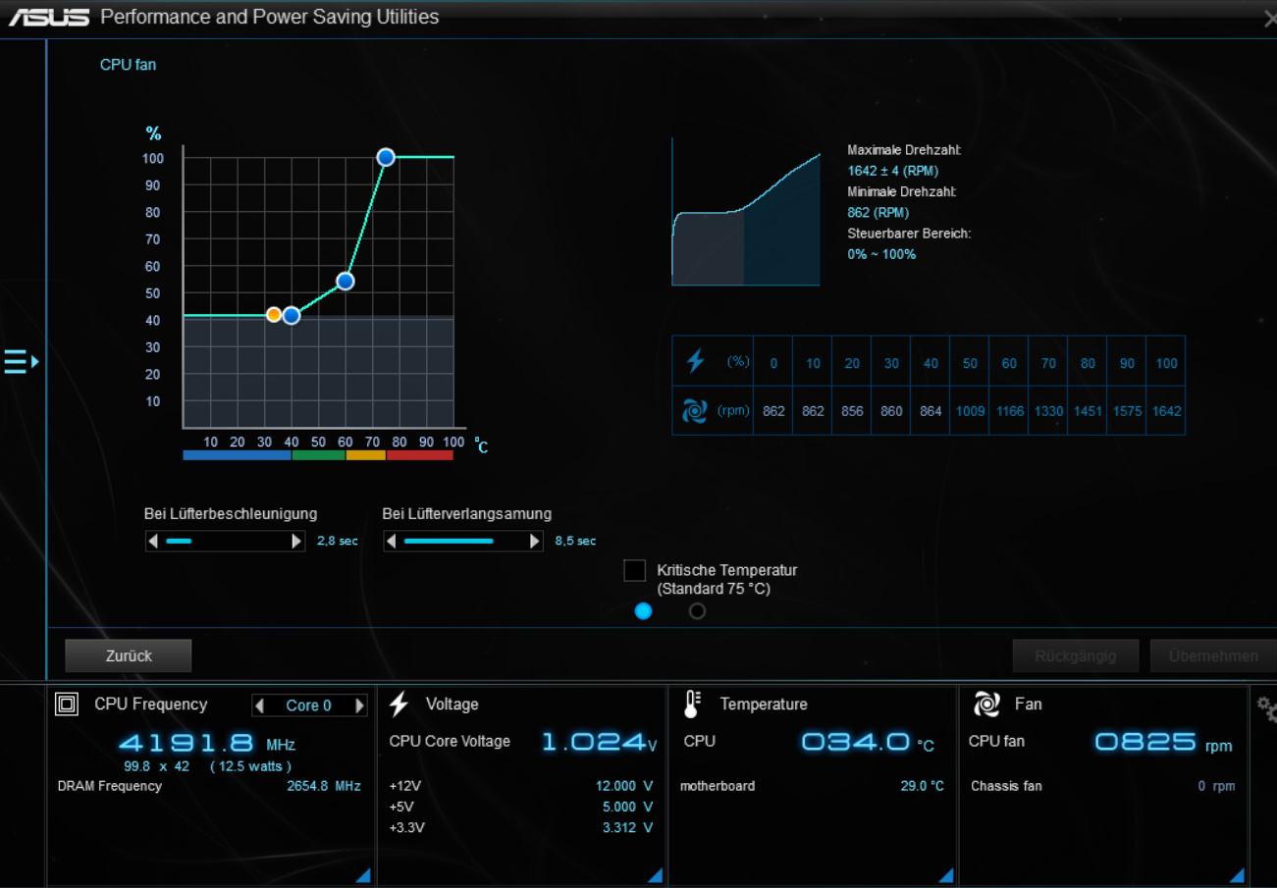Click the Temperature thermometer icon
This screenshot has height=888, width=1277.
click(x=693, y=704)
